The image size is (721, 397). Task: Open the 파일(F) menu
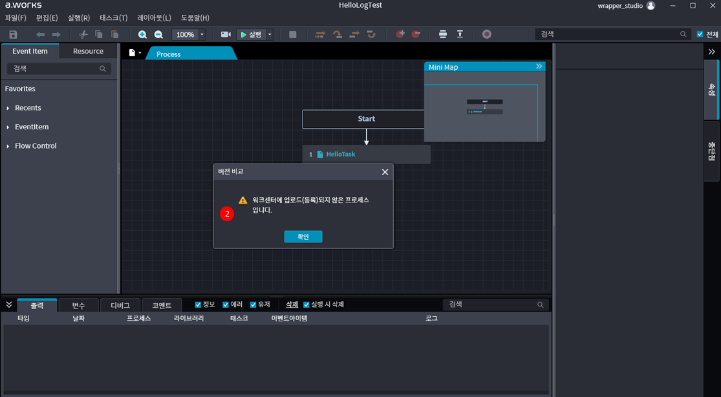pos(16,17)
